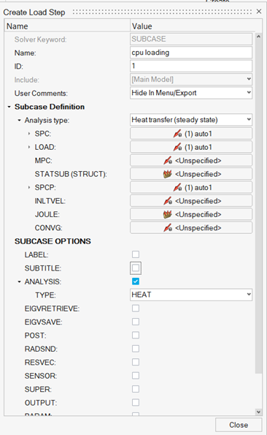Select the 'INLTVEL:' label

[50, 201]
